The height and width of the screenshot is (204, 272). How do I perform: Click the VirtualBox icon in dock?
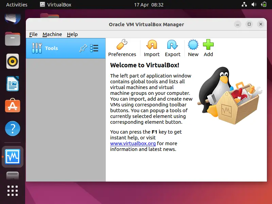(13, 157)
